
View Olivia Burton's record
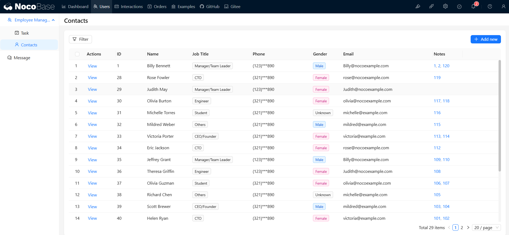tap(92, 101)
